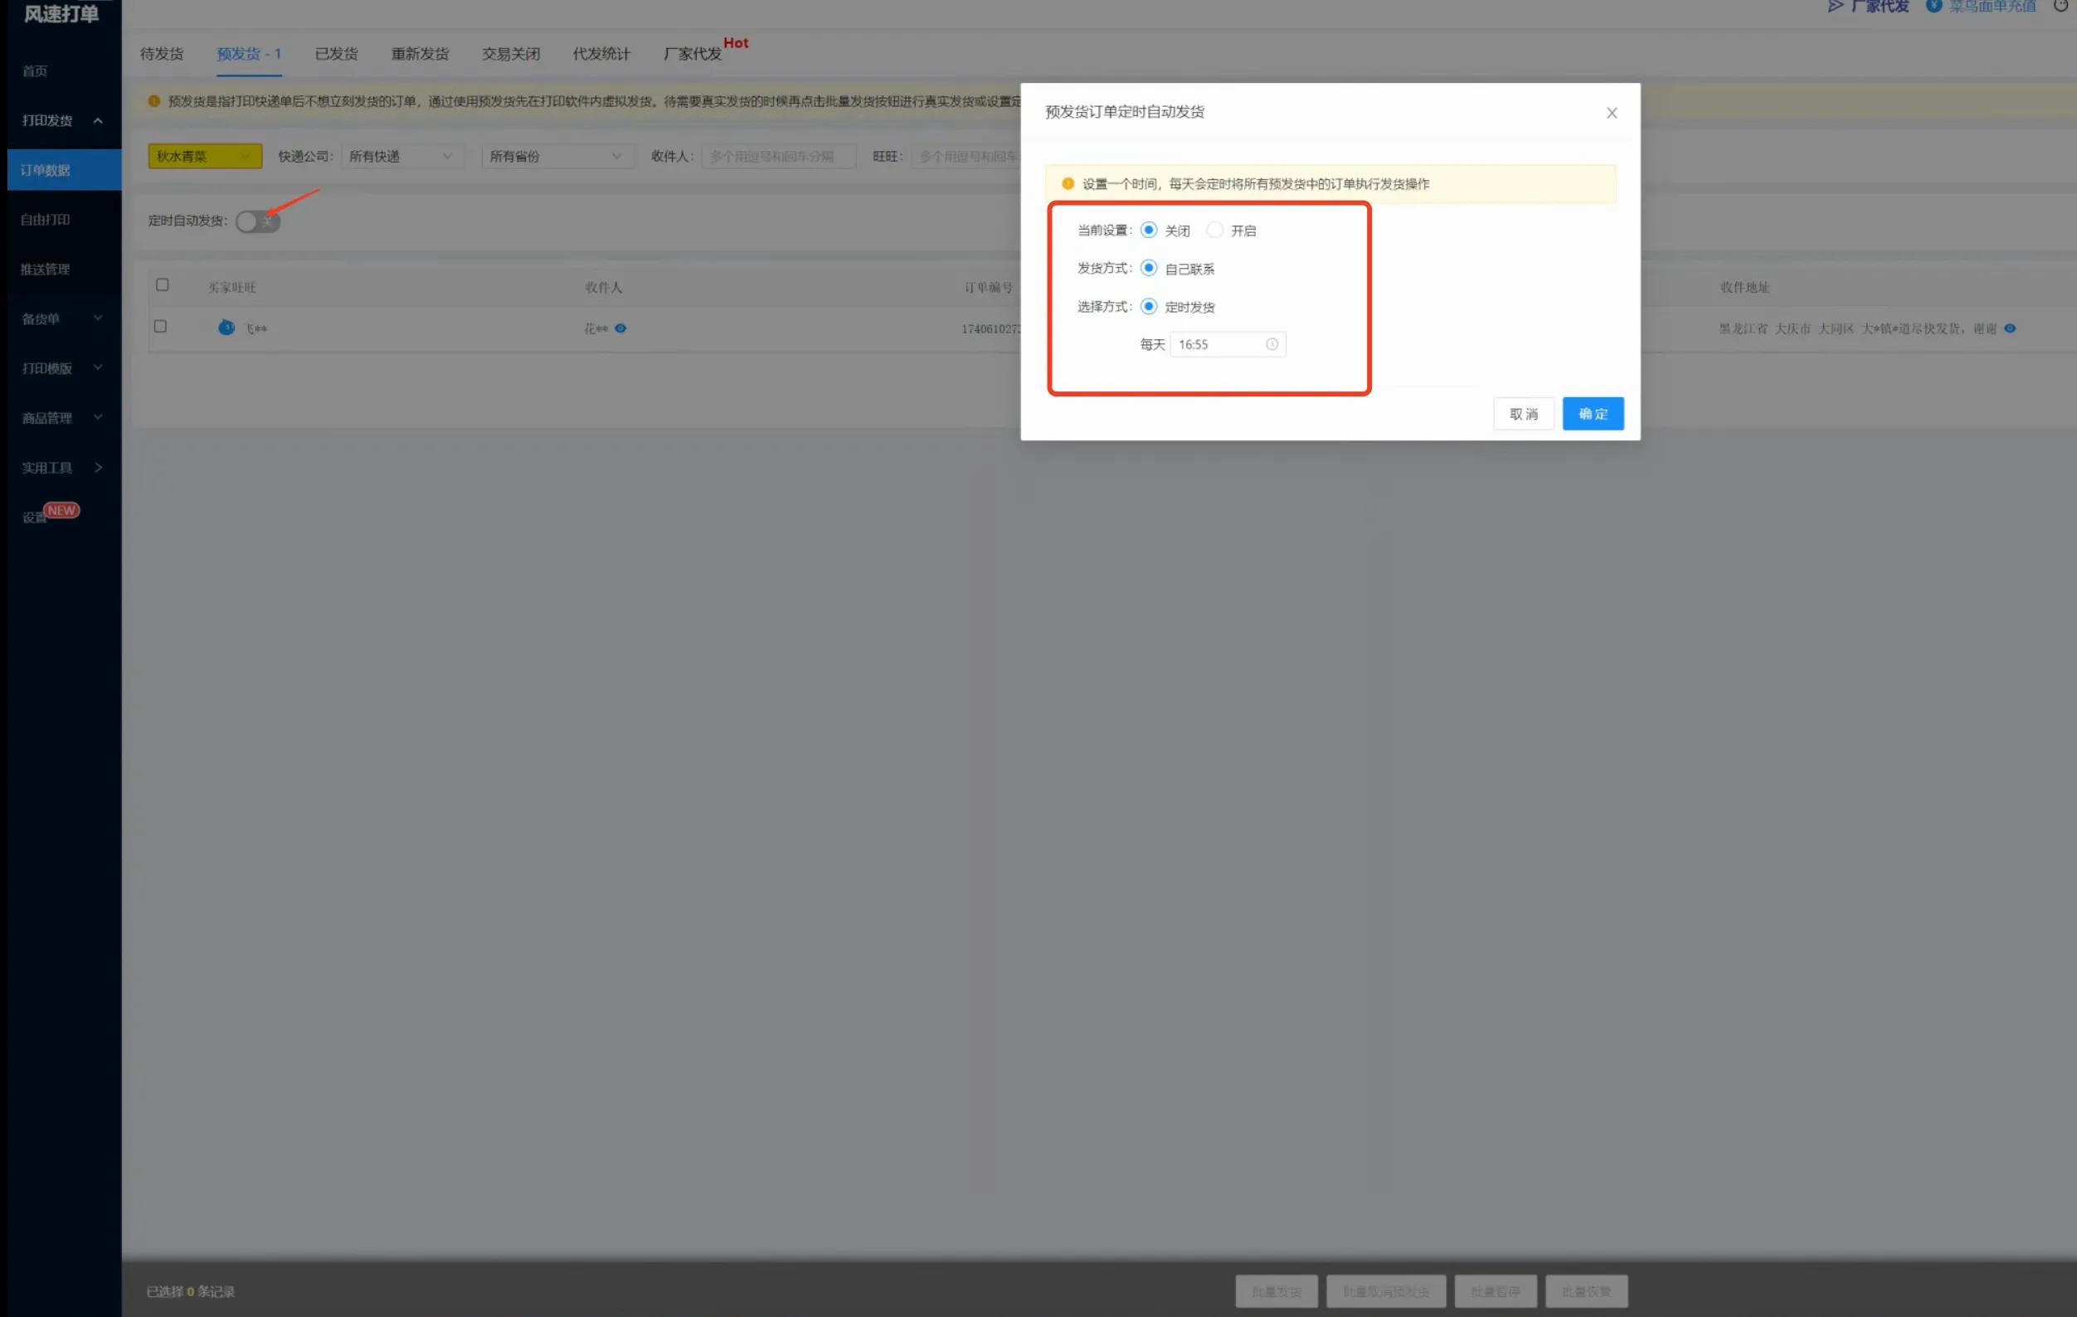Select the 关闭 radio option
Viewport: 2077px width, 1317px height.
point(1148,231)
